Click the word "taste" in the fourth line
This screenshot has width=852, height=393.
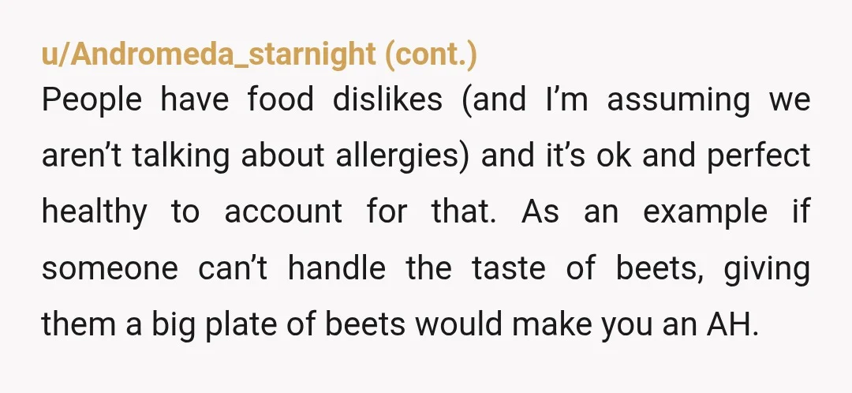509,268
